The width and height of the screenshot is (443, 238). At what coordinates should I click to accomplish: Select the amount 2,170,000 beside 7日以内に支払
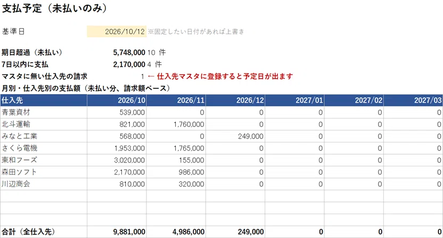129,64
